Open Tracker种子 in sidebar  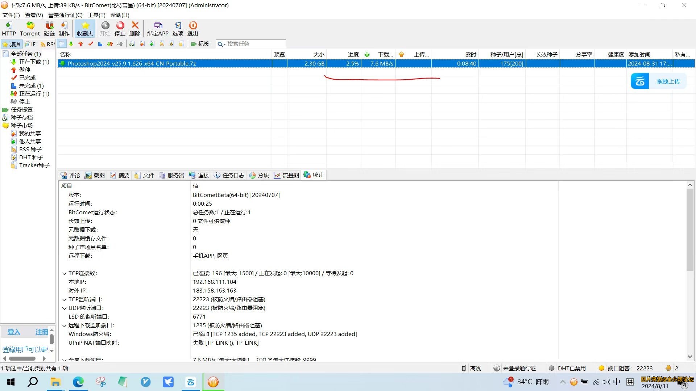point(34,165)
